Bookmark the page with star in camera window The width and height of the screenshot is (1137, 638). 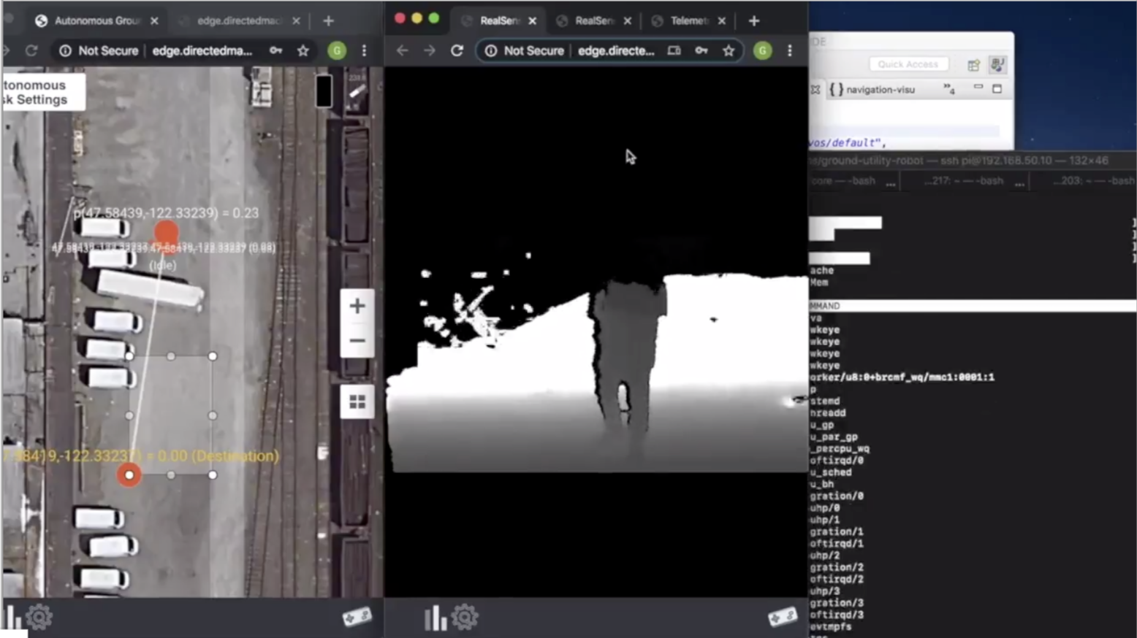point(729,50)
